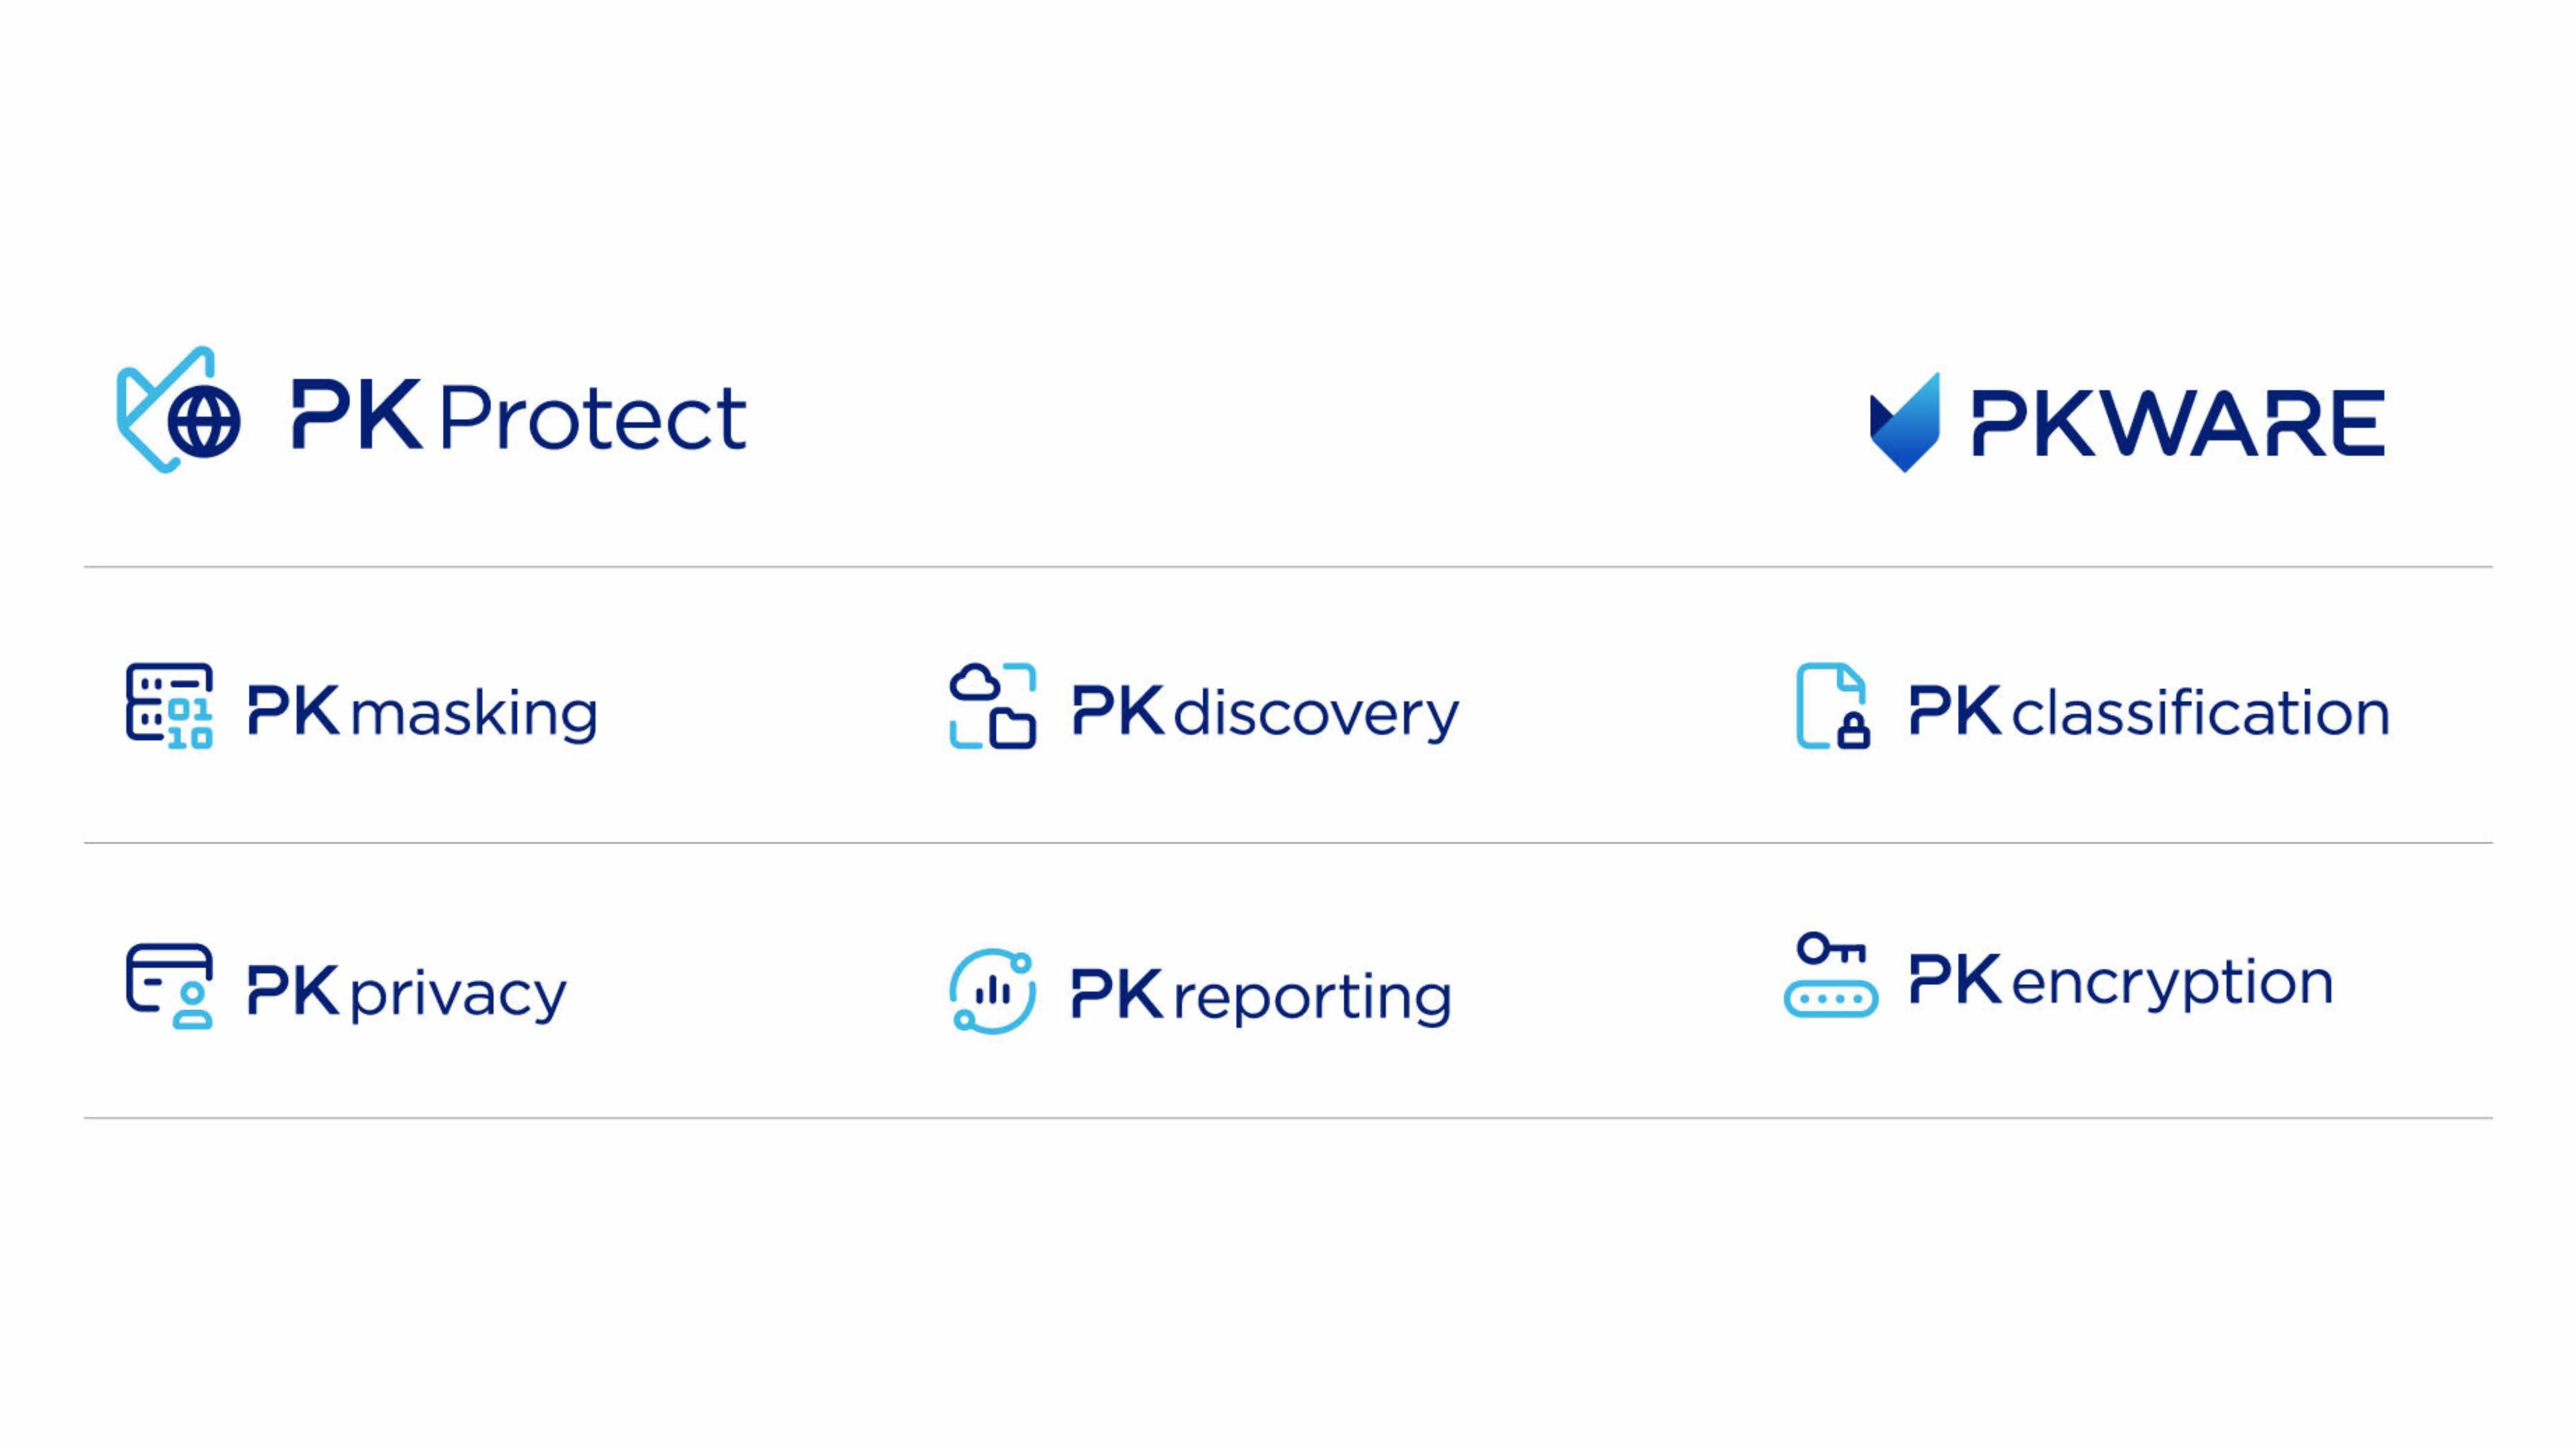This screenshot has width=2576, height=1448.
Task: Click the PK privacy card user icon
Action: coord(169,986)
